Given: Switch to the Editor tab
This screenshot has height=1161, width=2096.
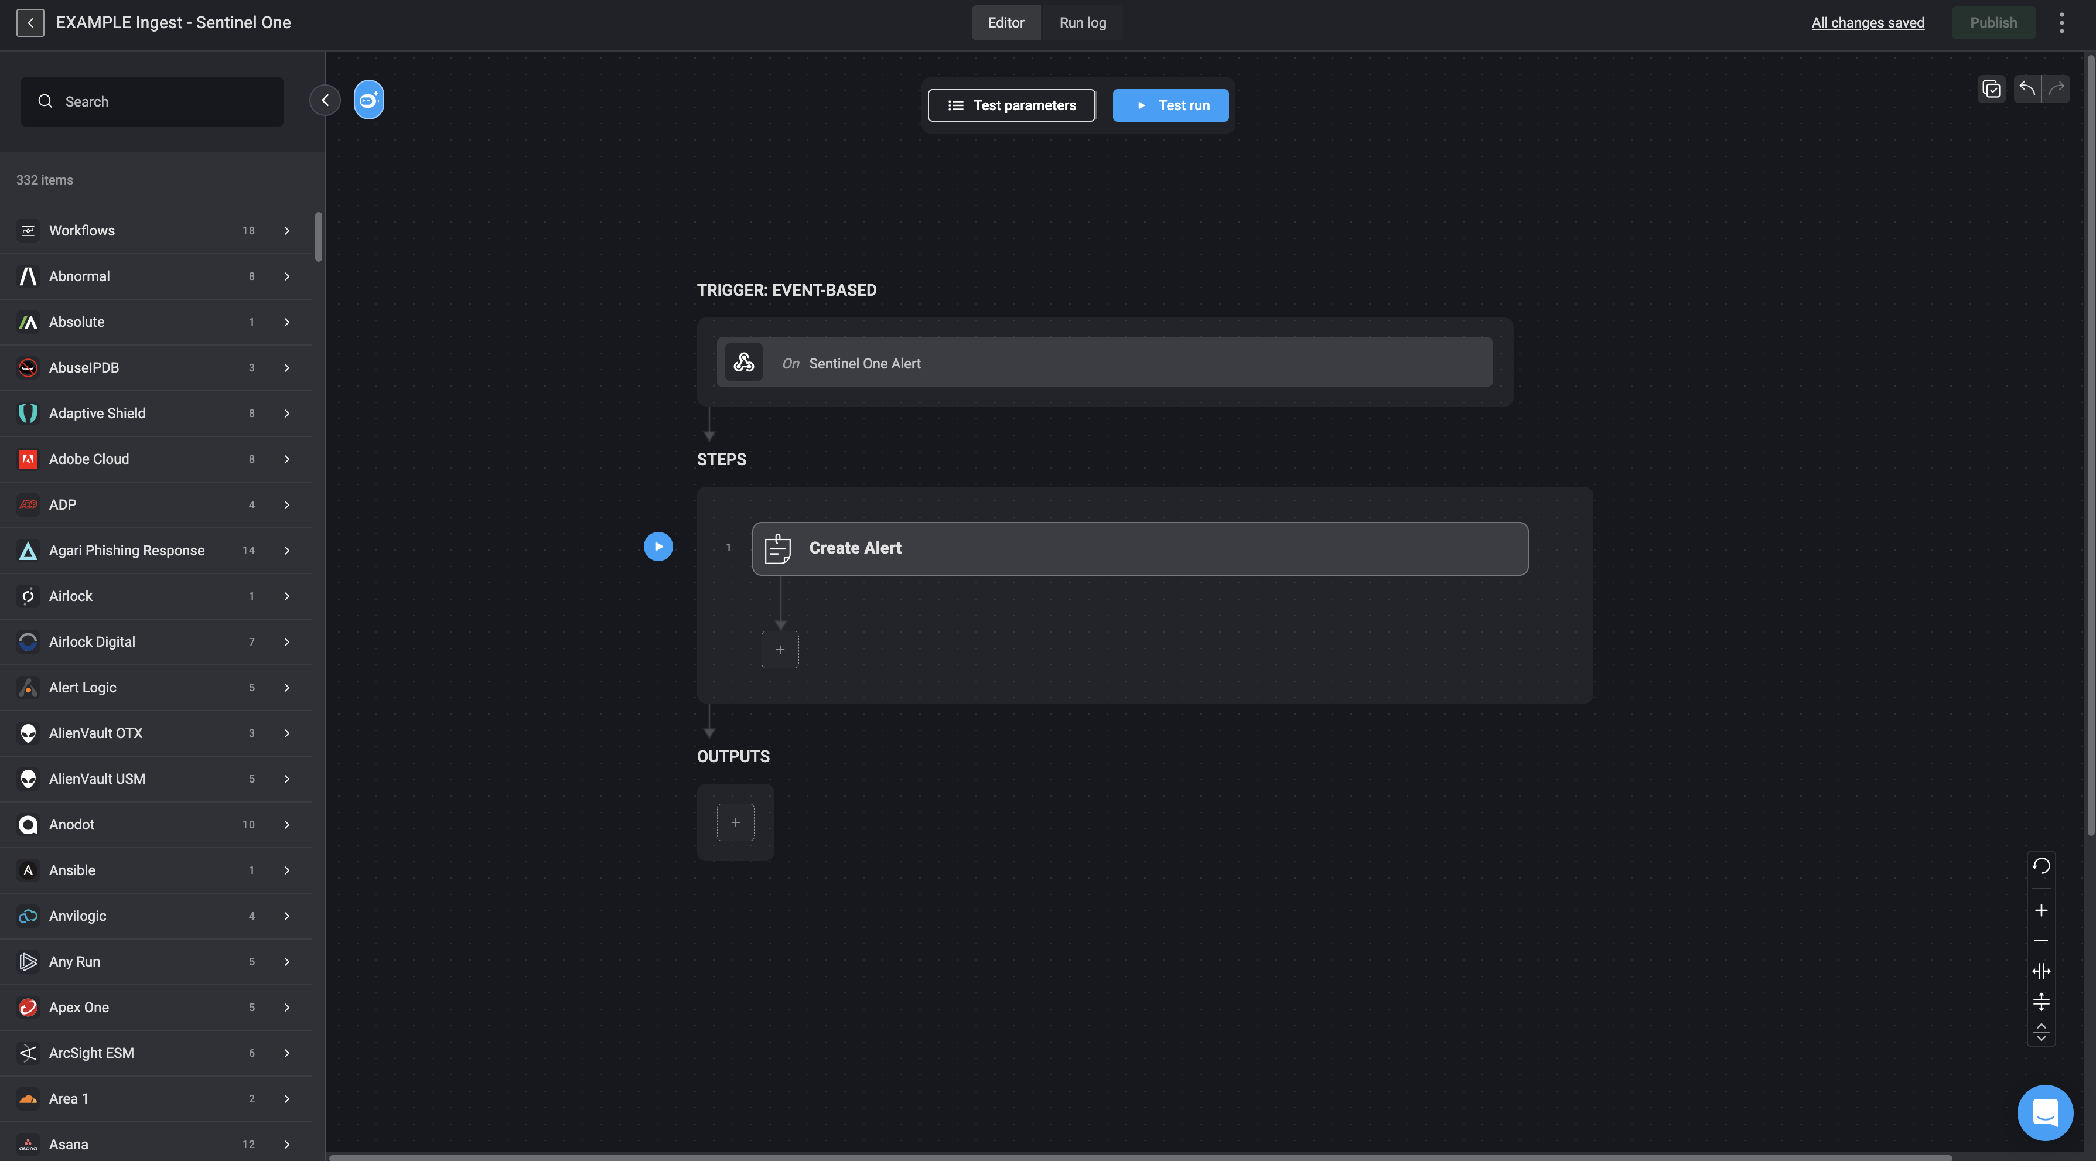Looking at the screenshot, I should coord(1006,22).
